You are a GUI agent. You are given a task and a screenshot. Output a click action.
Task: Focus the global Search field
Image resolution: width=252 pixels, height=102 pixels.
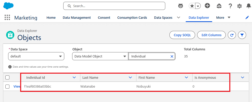tap(114, 6)
